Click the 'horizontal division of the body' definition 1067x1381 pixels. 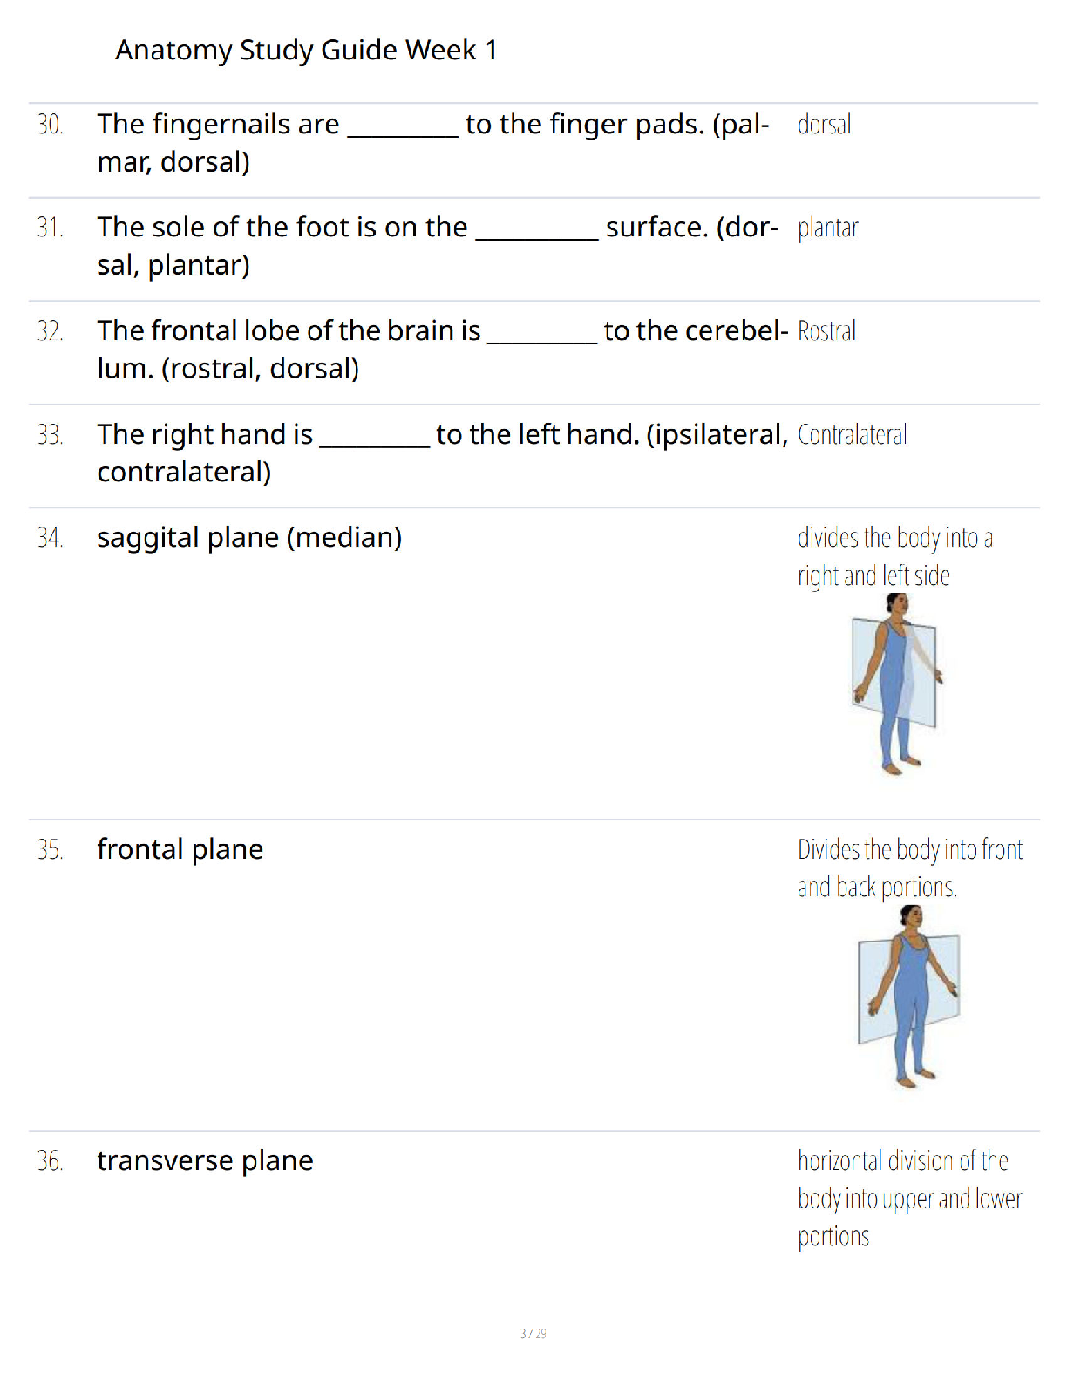coord(909,1199)
